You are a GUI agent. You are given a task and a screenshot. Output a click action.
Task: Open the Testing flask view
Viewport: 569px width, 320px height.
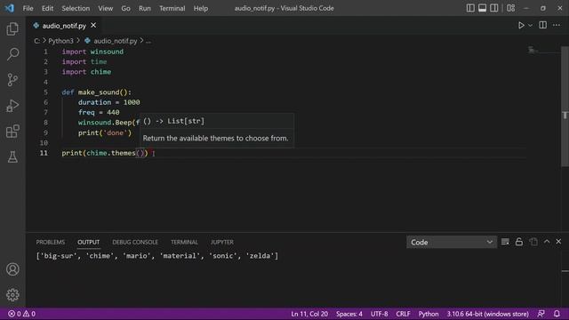12,157
